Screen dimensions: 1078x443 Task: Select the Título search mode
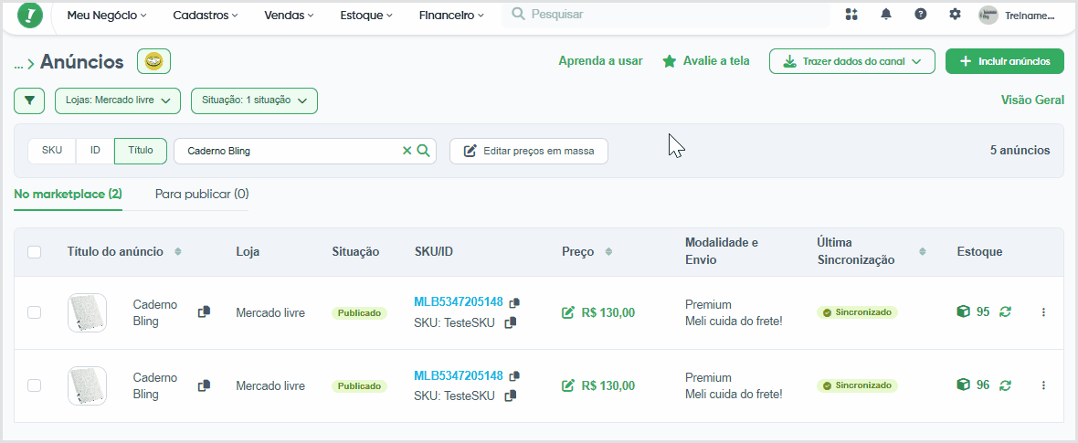[141, 151]
